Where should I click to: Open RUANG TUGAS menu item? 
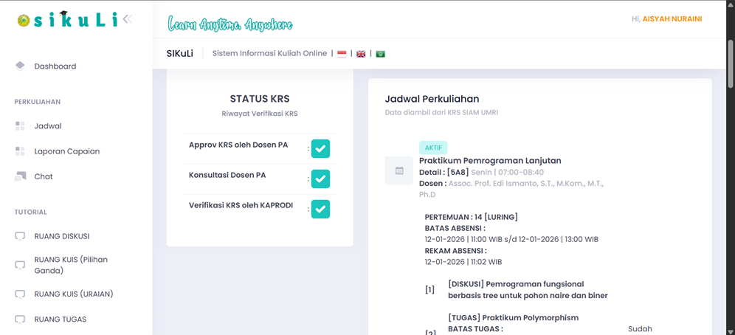pyautogui.click(x=60, y=319)
